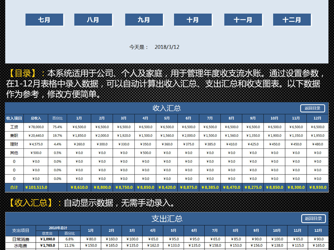Click the 12月 income total ¥8,930.0
This screenshot has width=334, height=250.
[317, 187]
